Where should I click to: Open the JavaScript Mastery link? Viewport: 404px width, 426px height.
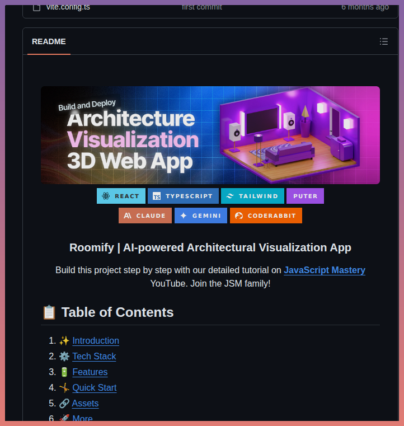coord(325,270)
